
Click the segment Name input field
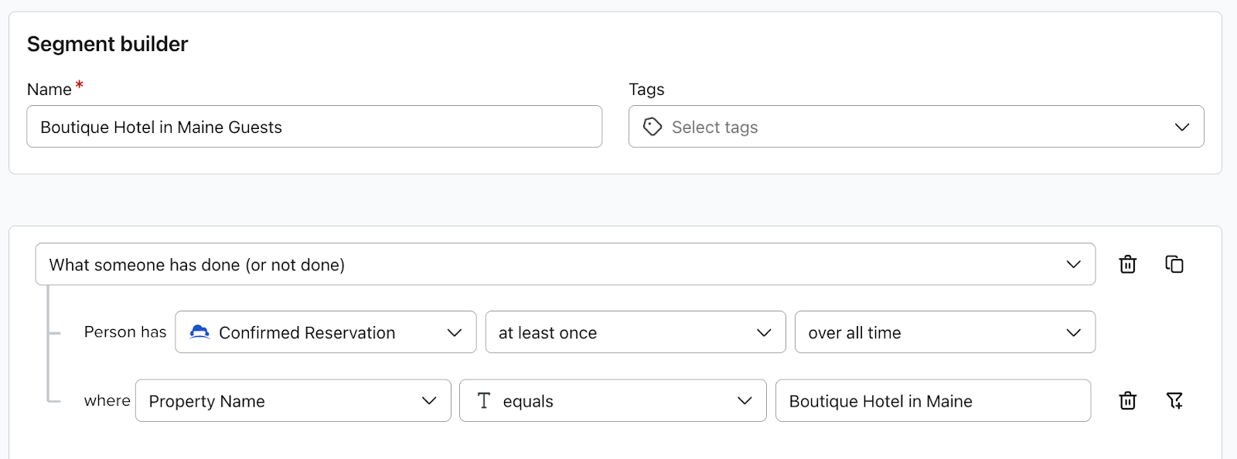[x=314, y=127]
